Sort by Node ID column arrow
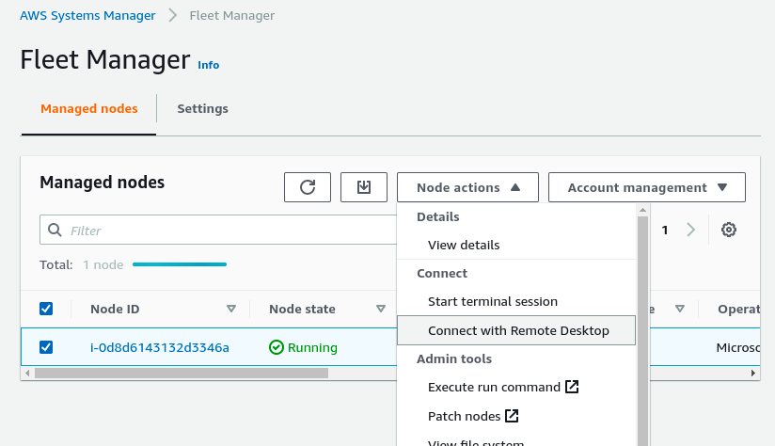 coord(231,309)
